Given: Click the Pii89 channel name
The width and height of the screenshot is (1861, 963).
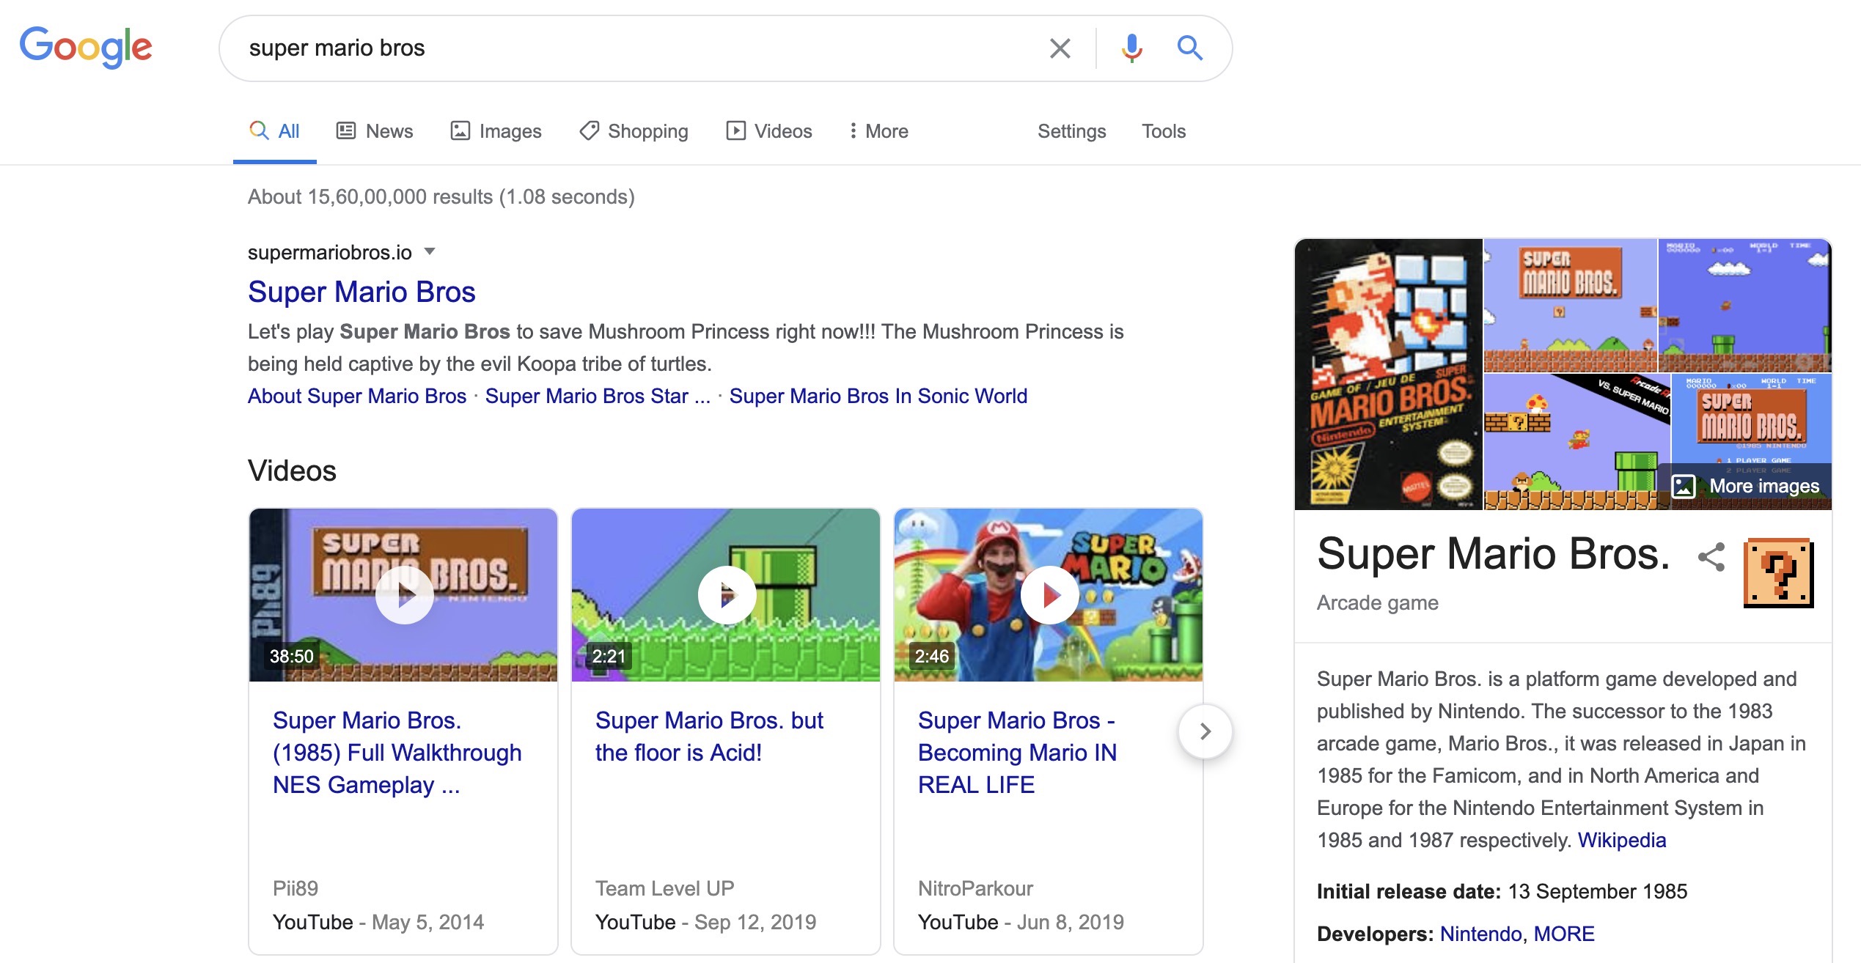Looking at the screenshot, I should tap(296, 888).
